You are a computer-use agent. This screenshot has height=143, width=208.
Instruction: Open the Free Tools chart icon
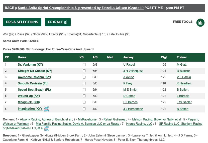(200, 23)
